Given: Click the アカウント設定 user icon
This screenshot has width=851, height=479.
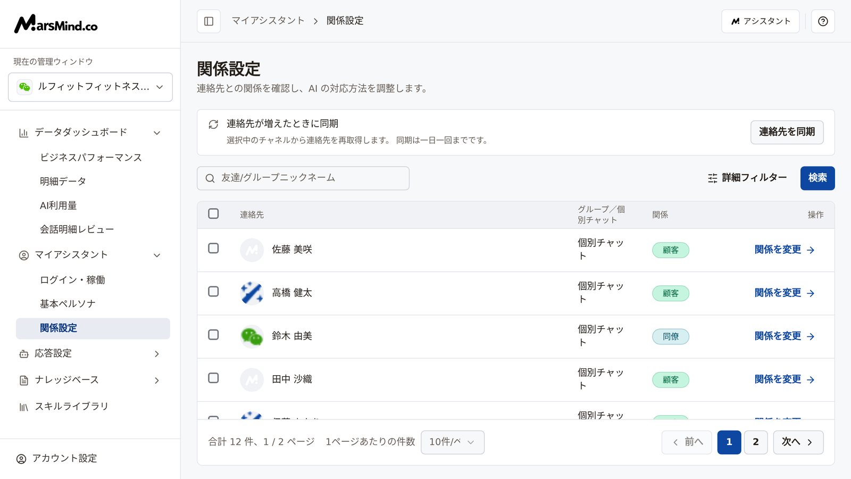Looking at the screenshot, I should 21,459.
